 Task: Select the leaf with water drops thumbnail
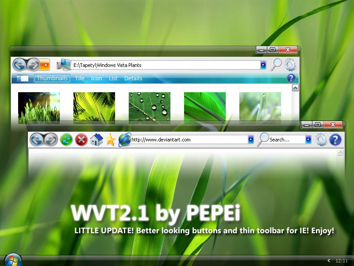[150, 108]
